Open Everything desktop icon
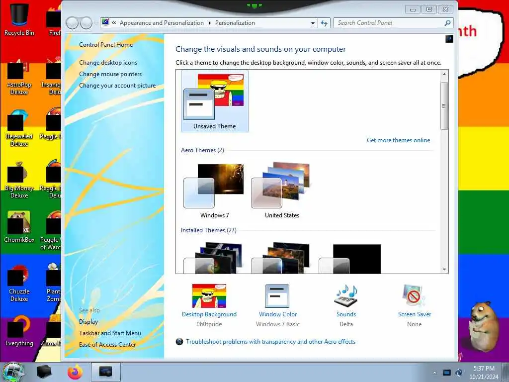 point(19,331)
